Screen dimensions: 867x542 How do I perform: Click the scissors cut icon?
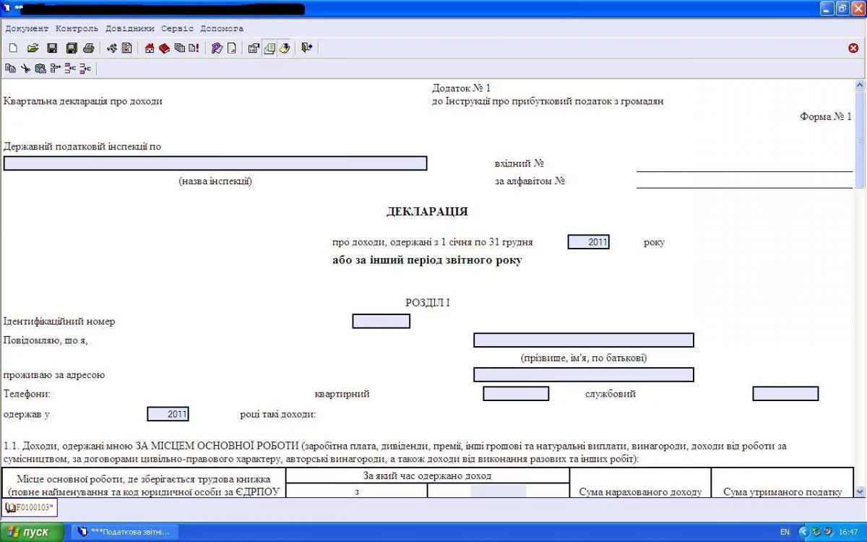tap(25, 69)
